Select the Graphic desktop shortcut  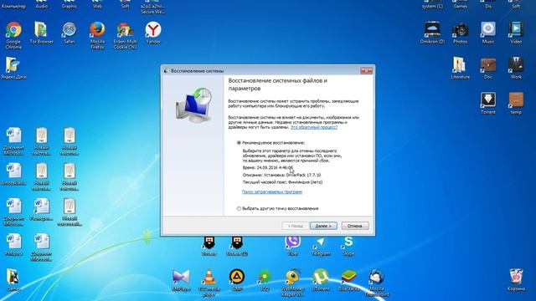70,4
